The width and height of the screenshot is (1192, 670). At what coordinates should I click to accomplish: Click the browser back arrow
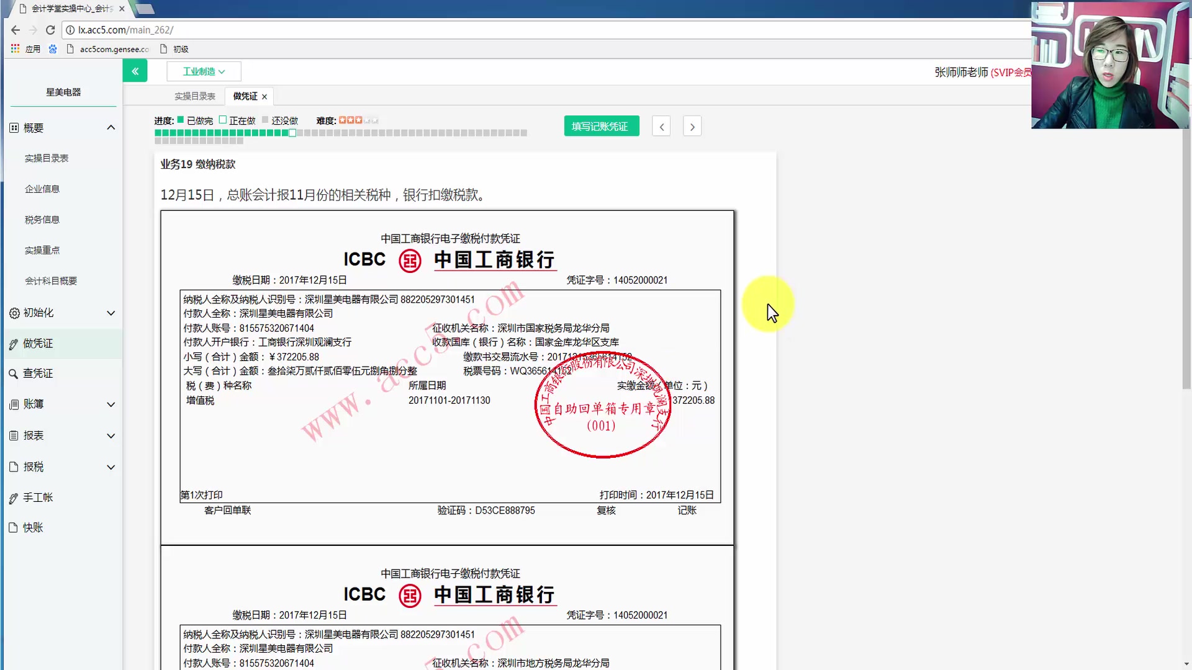click(x=16, y=30)
